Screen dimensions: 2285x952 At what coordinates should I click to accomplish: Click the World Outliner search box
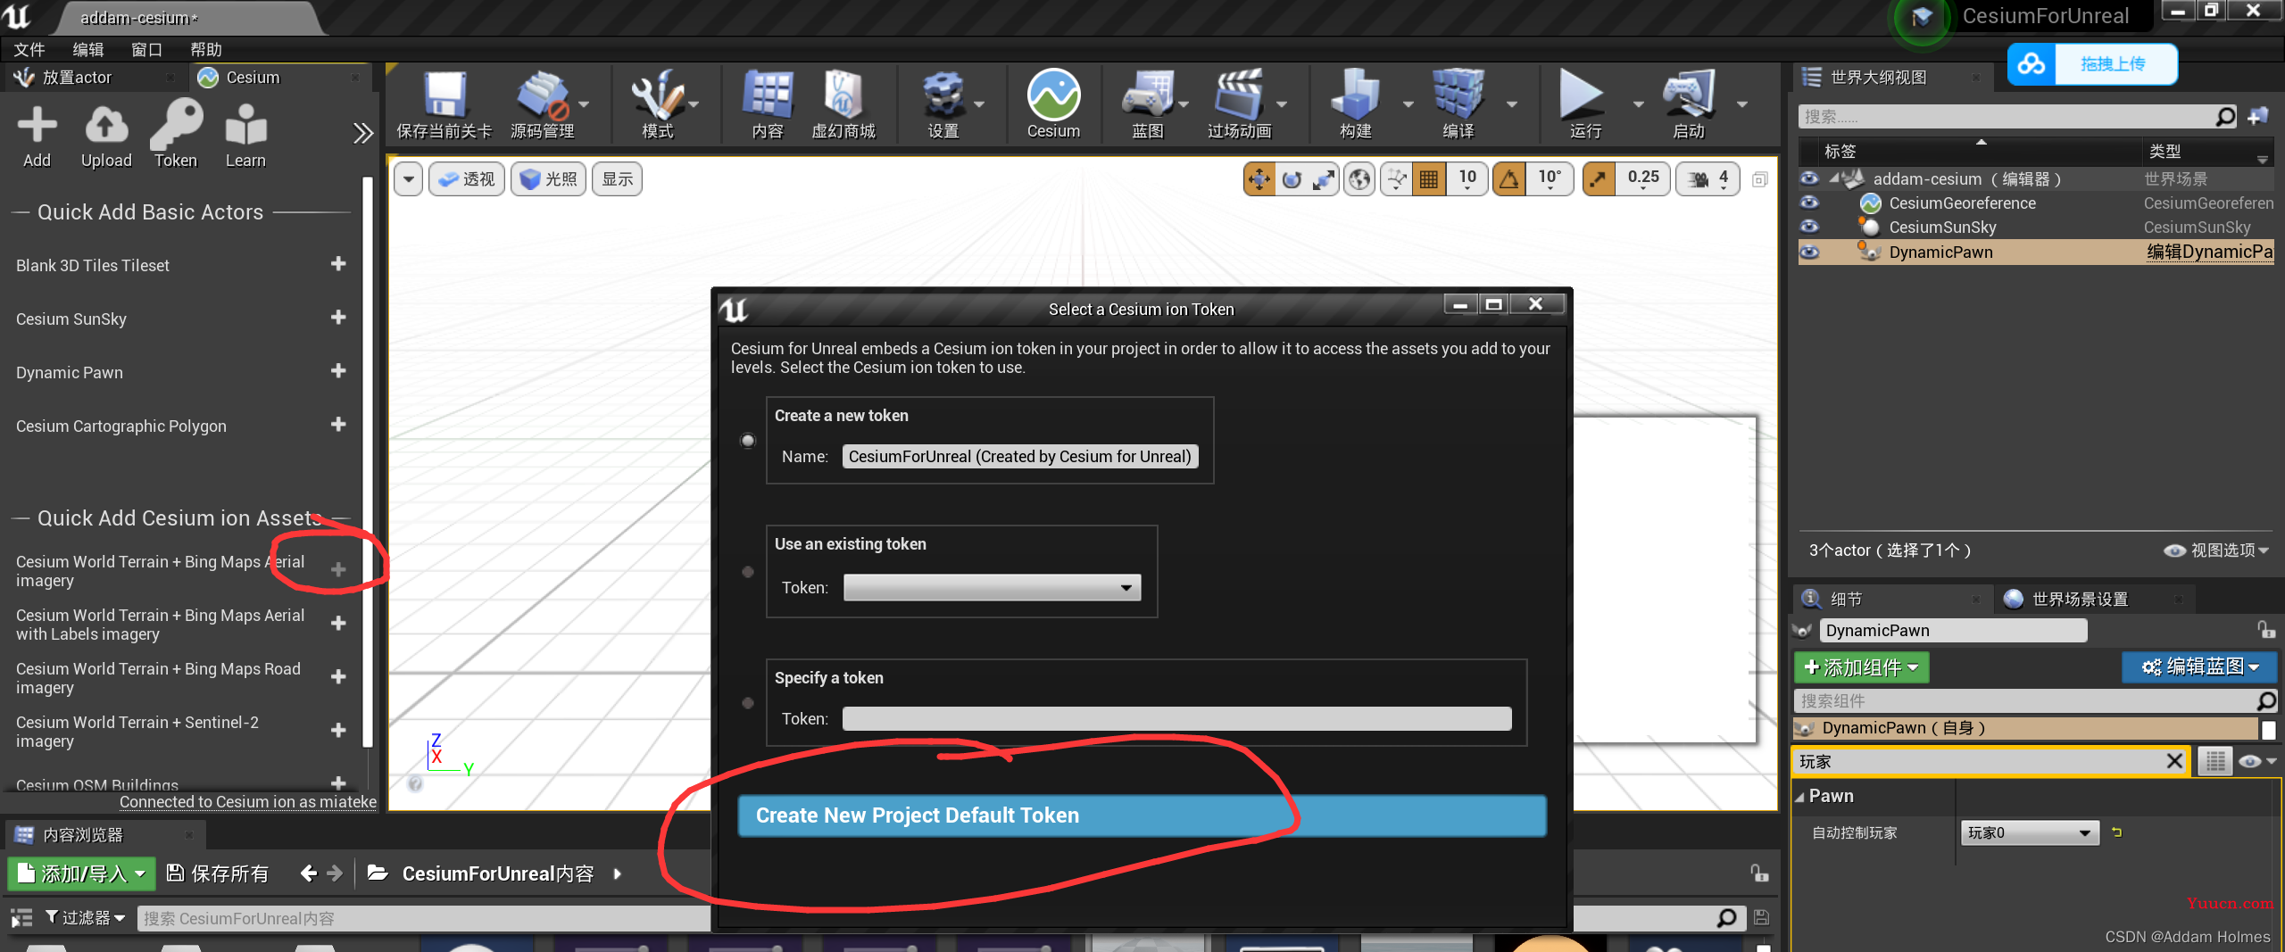(2019, 117)
